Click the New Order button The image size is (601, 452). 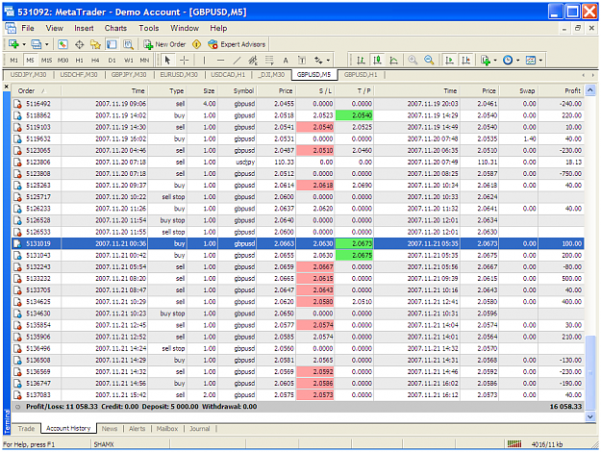click(164, 44)
